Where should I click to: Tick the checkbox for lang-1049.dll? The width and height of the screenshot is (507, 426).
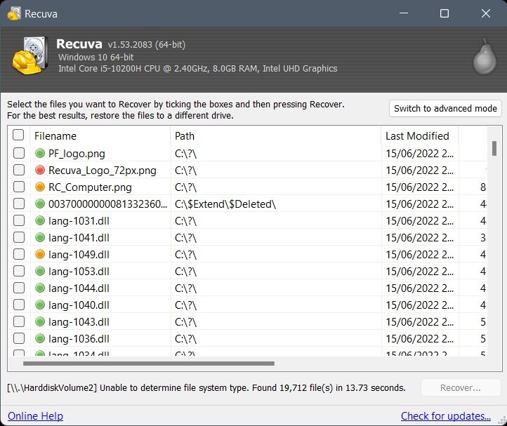pyautogui.click(x=19, y=254)
